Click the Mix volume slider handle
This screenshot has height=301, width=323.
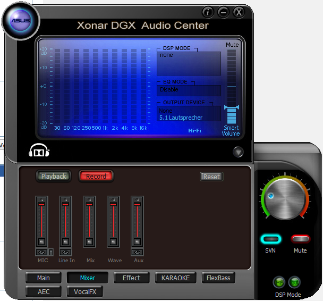pyautogui.click(x=89, y=204)
